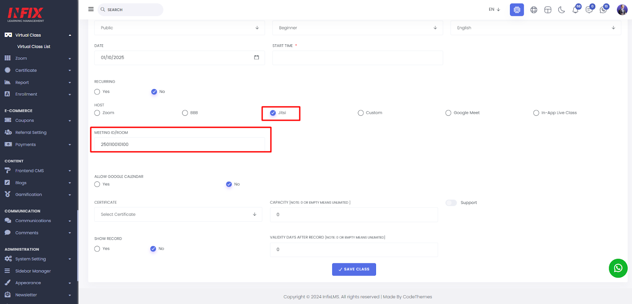Open the EN language selector

pos(495,9)
